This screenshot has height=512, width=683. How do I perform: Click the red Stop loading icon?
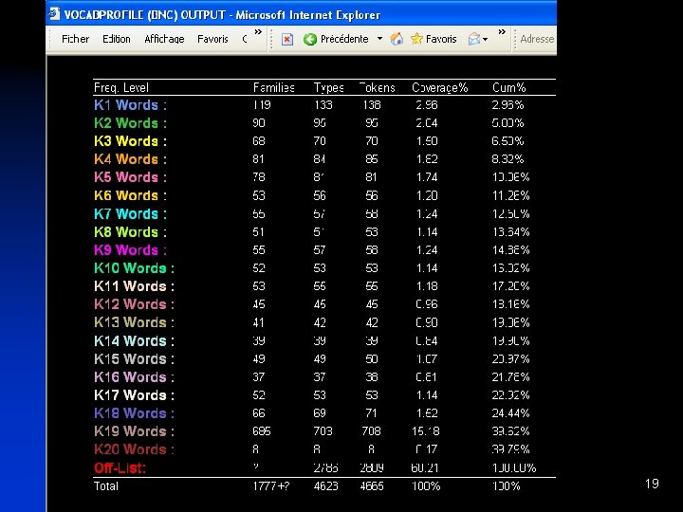pyautogui.click(x=287, y=40)
